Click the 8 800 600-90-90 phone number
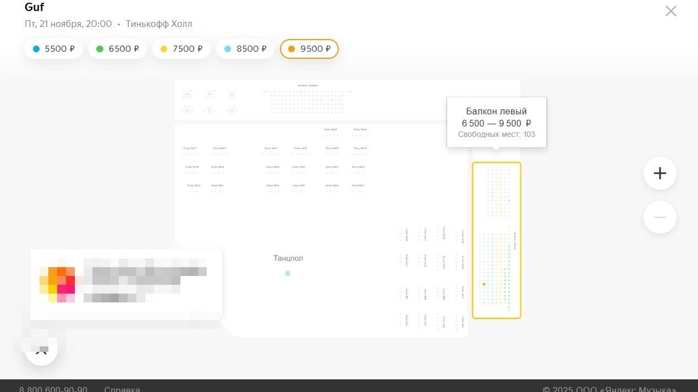The height and width of the screenshot is (392, 698). pyautogui.click(x=53, y=389)
